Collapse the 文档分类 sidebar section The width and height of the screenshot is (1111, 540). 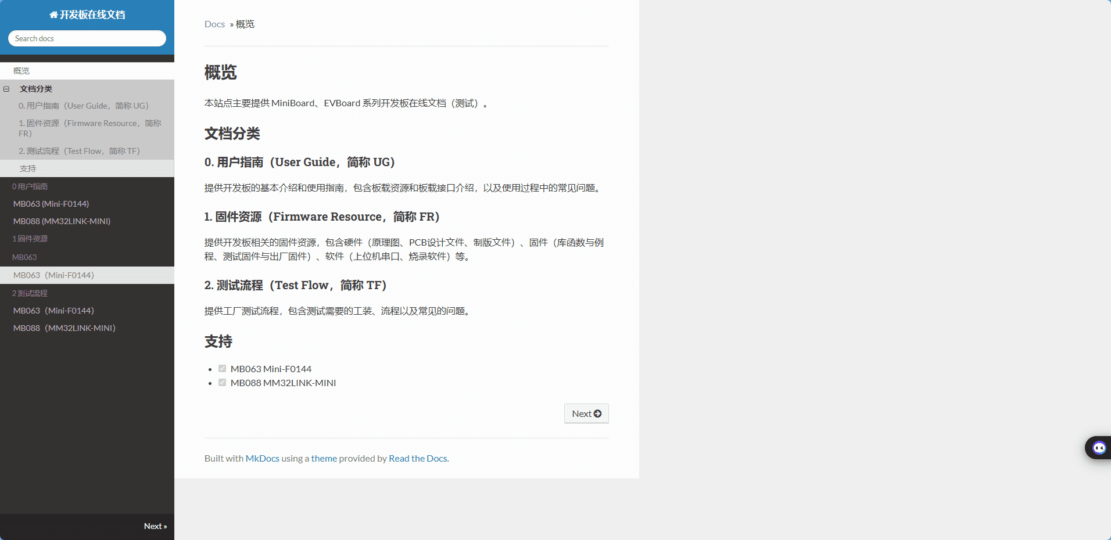click(x=6, y=89)
